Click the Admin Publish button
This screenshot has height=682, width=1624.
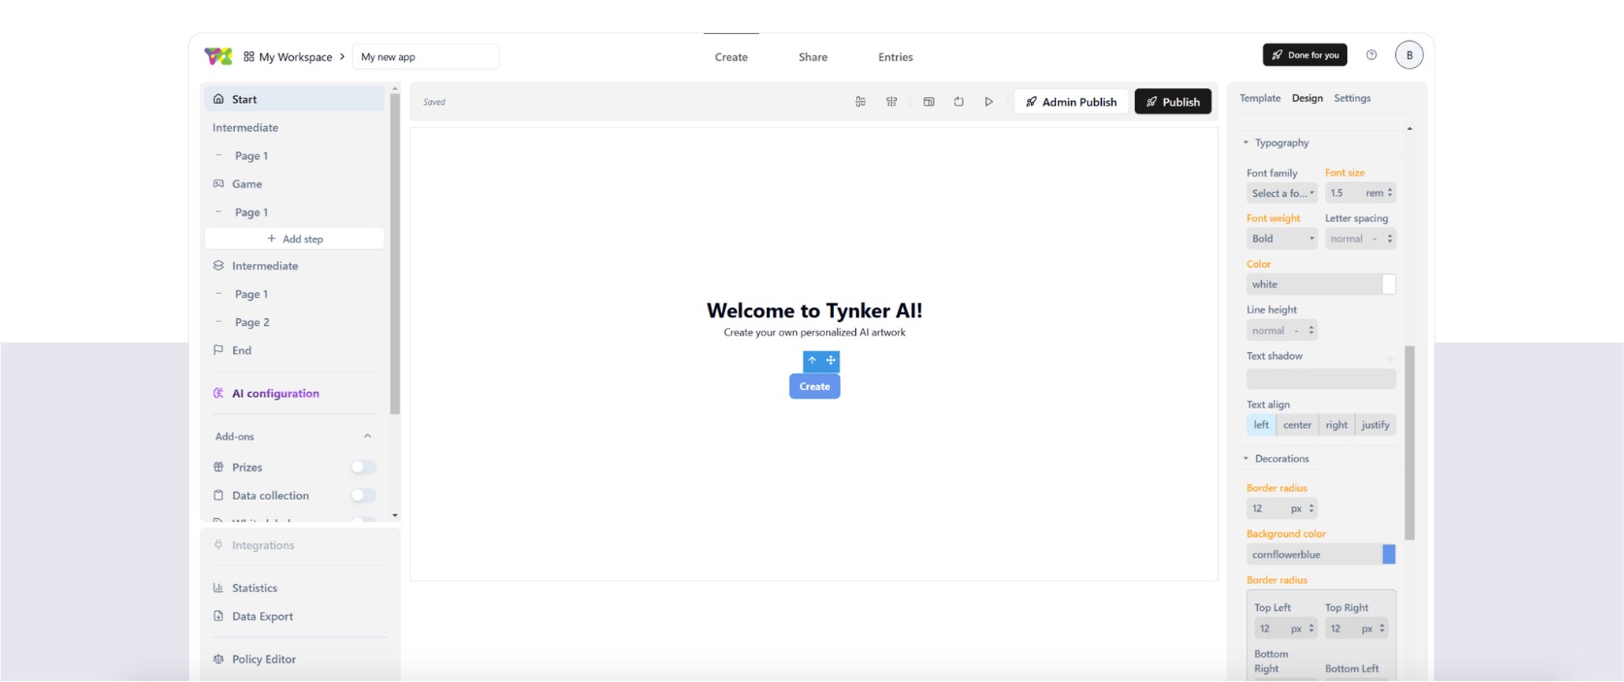[x=1072, y=102]
